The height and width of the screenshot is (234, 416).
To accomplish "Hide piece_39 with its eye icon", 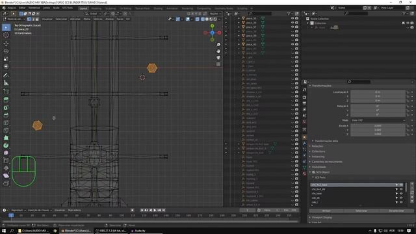I will (292, 36).
